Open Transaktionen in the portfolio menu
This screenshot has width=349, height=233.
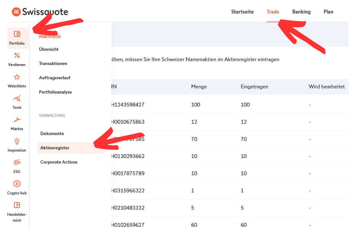click(x=53, y=64)
